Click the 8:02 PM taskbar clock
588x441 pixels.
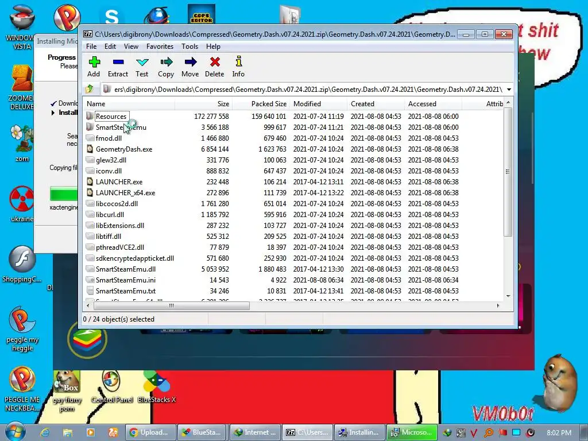point(559,432)
